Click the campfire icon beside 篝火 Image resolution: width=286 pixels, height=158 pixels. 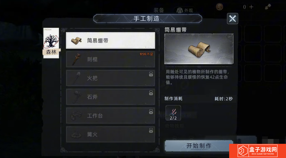click(x=76, y=134)
